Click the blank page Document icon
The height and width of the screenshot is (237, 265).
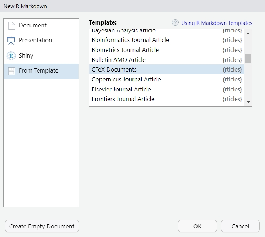pyautogui.click(x=11, y=26)
